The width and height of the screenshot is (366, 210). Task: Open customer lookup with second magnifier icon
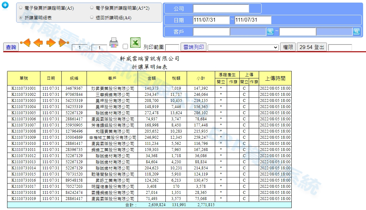point(356,32)
